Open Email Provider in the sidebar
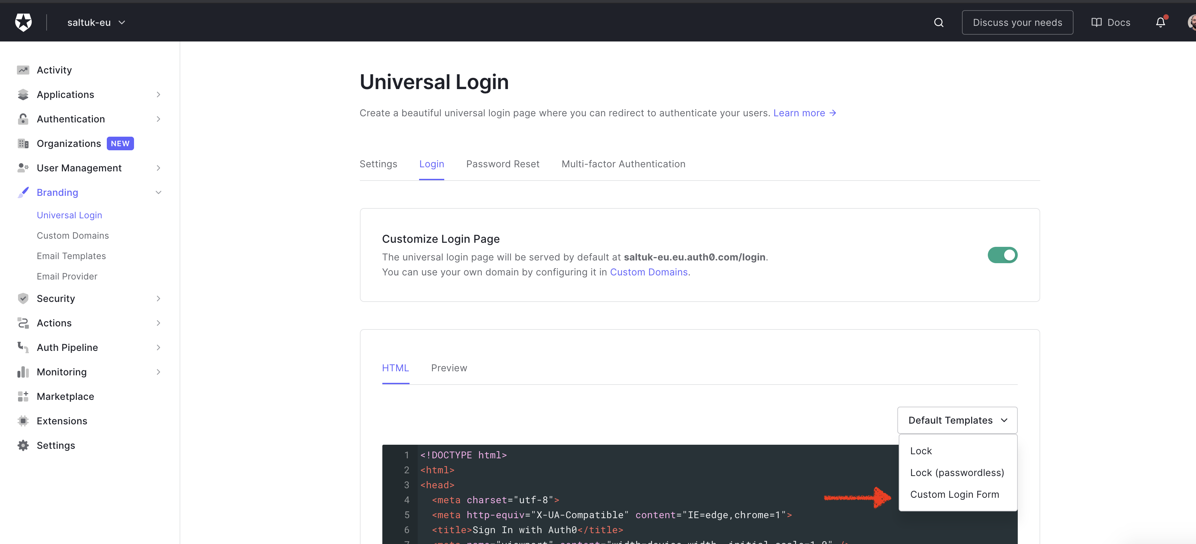This screenshot has height=544, width=1196. (x=67, y=276)
